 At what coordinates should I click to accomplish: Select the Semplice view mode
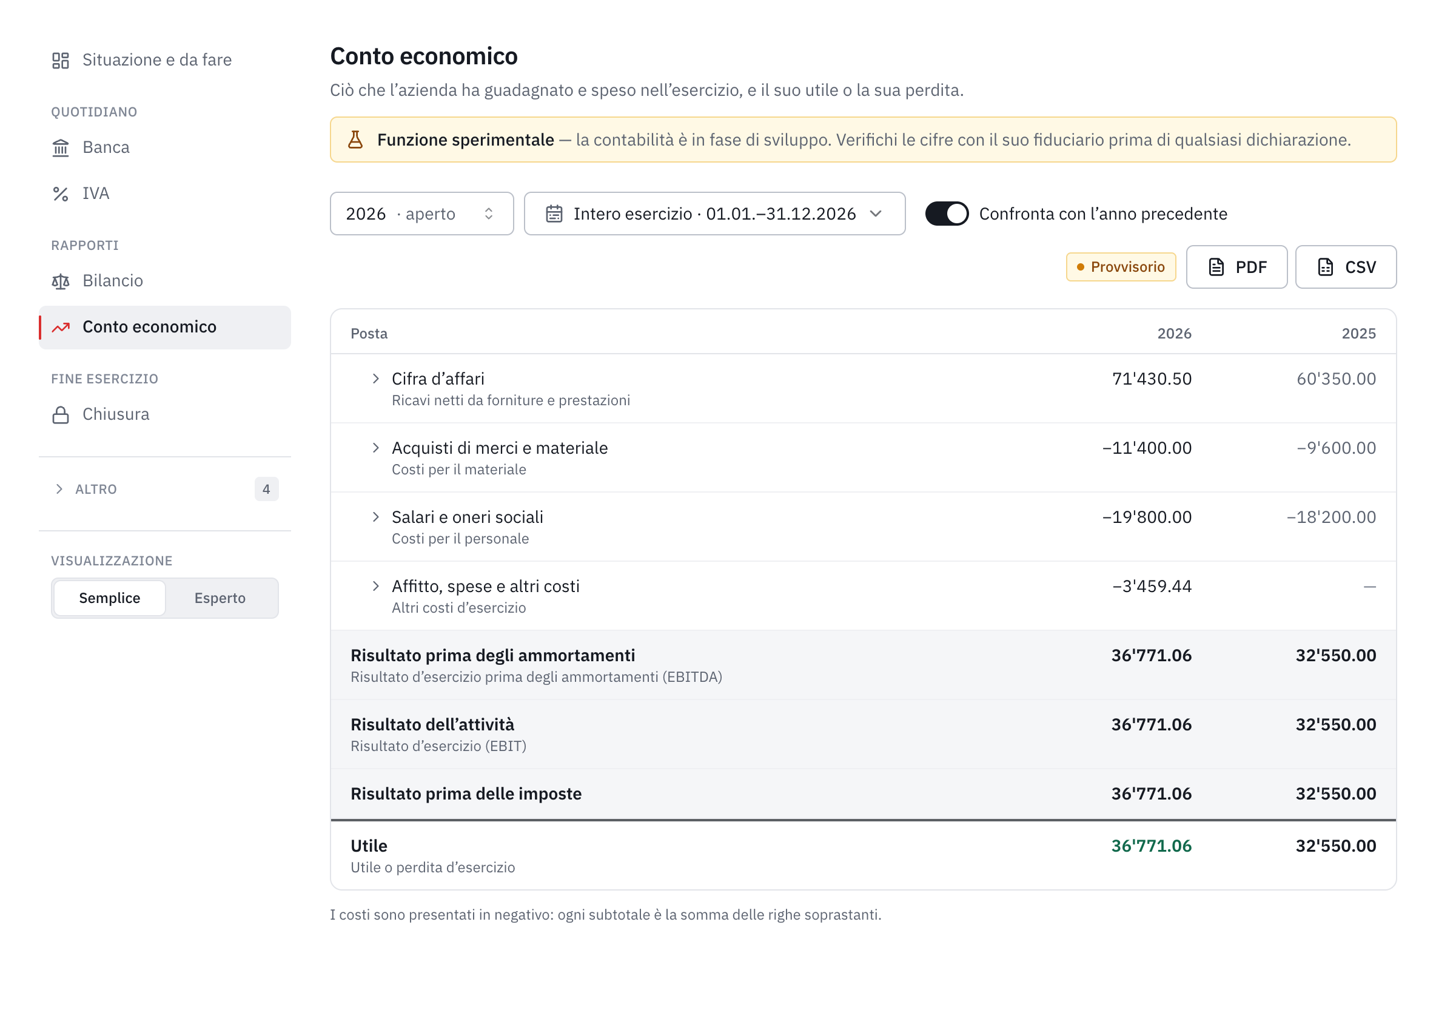(110, 598)
